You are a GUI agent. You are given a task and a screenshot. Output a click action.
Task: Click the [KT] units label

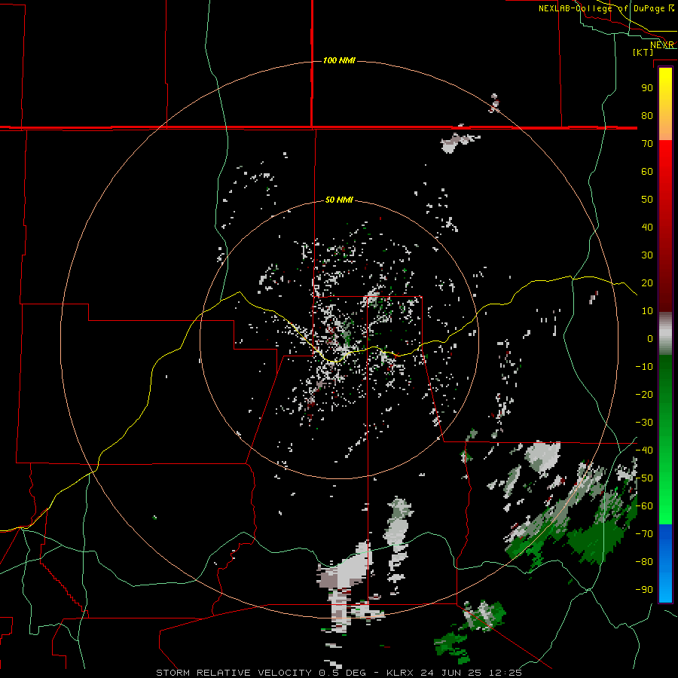[x=643, y=52]
